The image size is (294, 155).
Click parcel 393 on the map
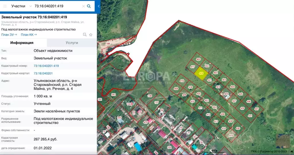(113, 95)
